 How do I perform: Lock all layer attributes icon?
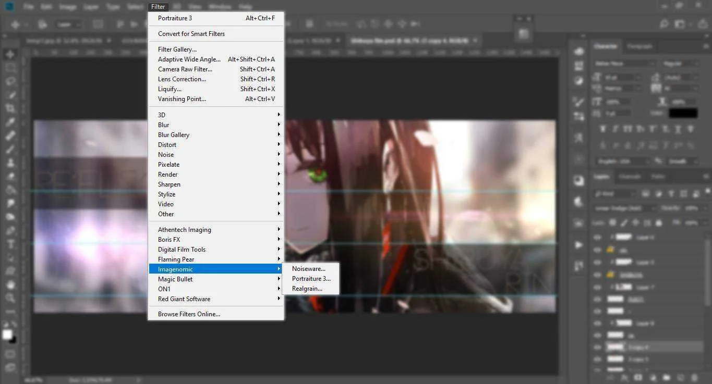[x=659, y=223]
